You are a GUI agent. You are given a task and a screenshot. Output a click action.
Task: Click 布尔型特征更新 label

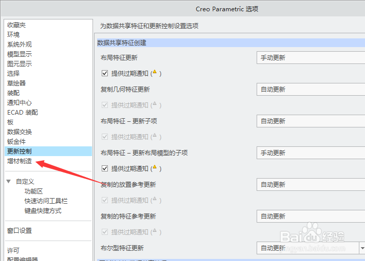(x=122, y=248)
